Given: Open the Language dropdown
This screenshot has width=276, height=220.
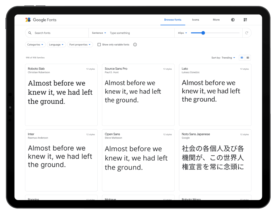Looking at the screenshot, I should pos(56,45).
